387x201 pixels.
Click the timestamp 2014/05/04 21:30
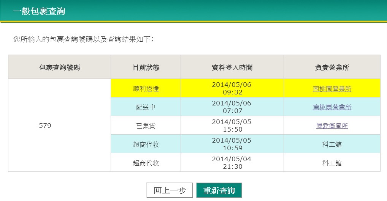pyautogui.click(x=232, y=163)
